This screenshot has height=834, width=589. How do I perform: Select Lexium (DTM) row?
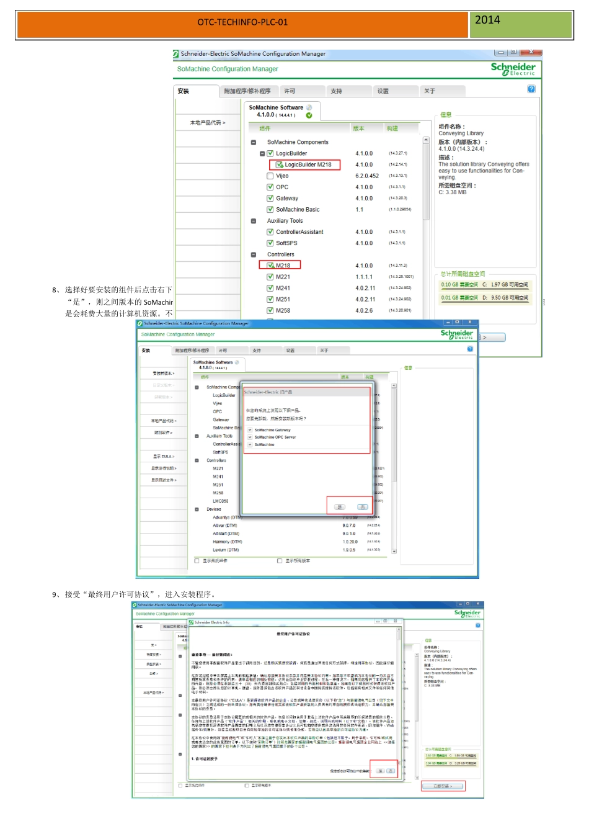click(x=291, y=550)
